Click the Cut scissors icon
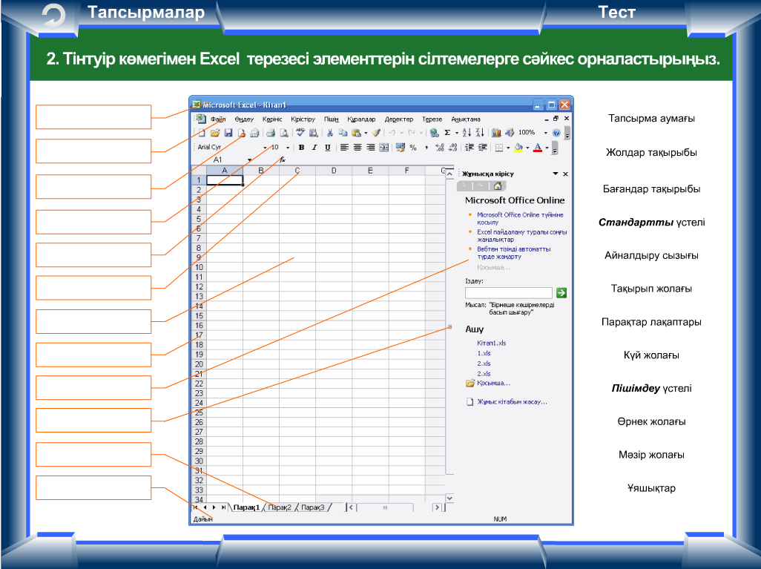761x569 pixels. 329,133
